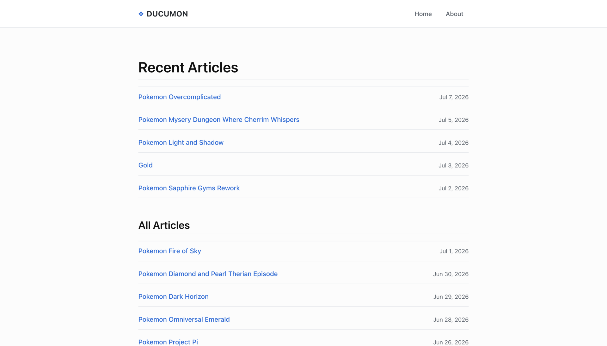
Task: Click the Jun 28, 2026 date
Action: [x=451, y=319]
